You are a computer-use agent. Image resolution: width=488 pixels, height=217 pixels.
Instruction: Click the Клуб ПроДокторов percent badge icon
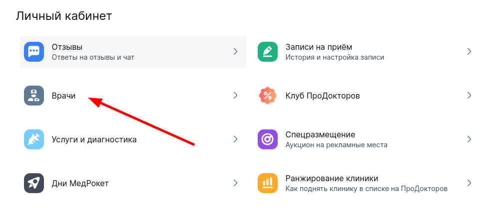[268, 96]
